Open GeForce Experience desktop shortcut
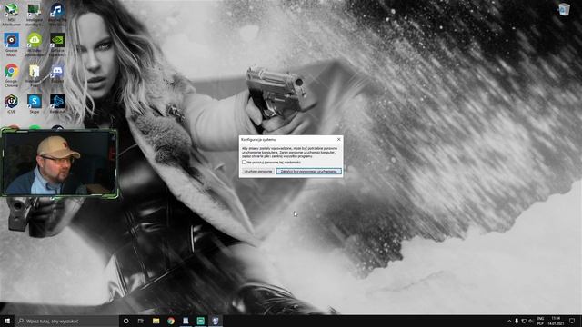 [57, 45]
